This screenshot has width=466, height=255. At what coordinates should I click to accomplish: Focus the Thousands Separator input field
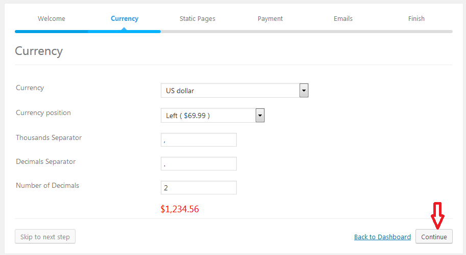pos(199,140)
